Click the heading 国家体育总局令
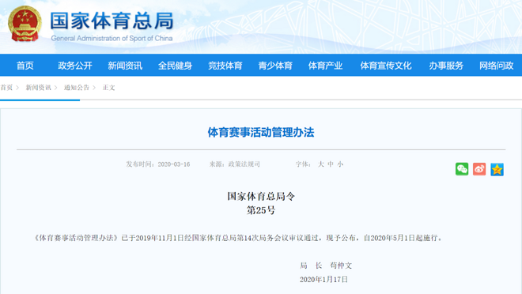Image resolution: width=522 pixels, height=294 pixels. coord(261,196)
